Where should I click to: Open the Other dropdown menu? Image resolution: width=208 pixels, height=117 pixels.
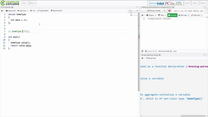click(x=195, y=3)
